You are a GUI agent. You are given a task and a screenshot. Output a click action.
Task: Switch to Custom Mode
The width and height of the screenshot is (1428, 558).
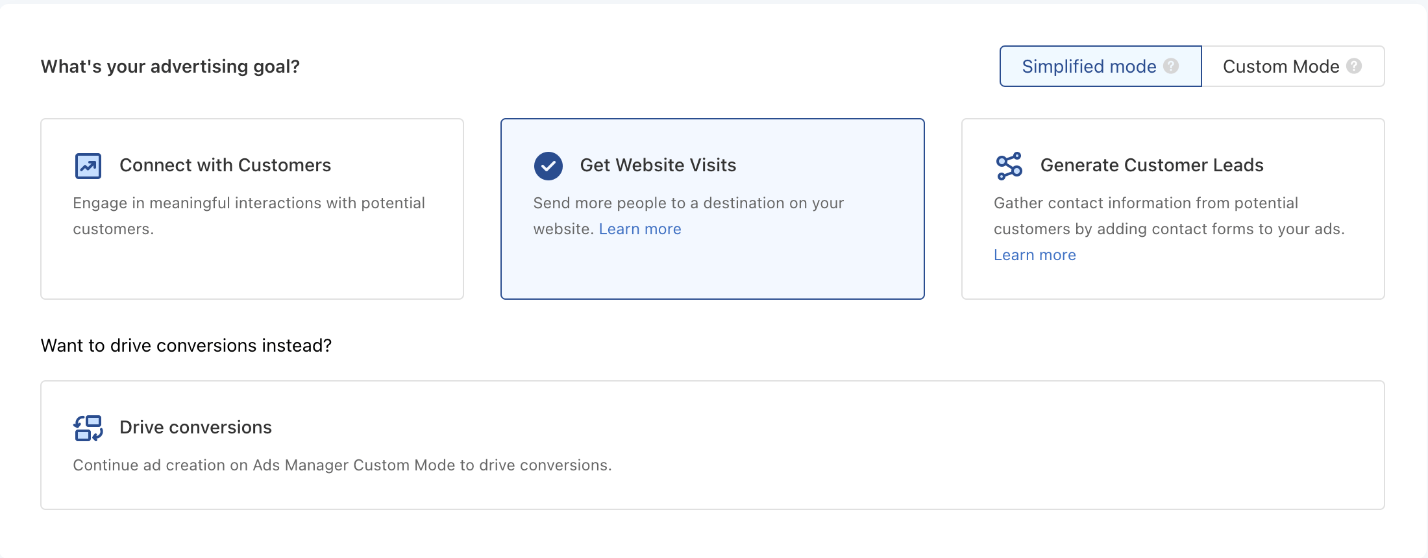(1293, 66)
